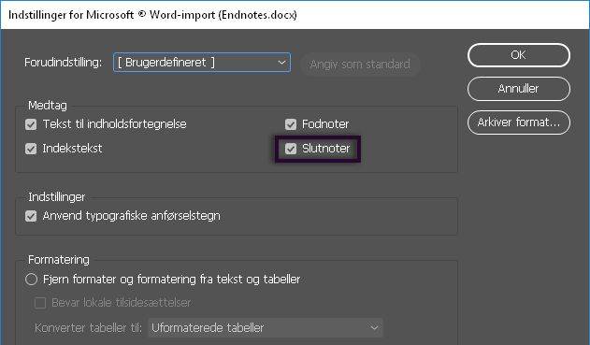Click the Word-import dialog title bar
The width and height of the screenshot is (590, 345).
[295, 15]
